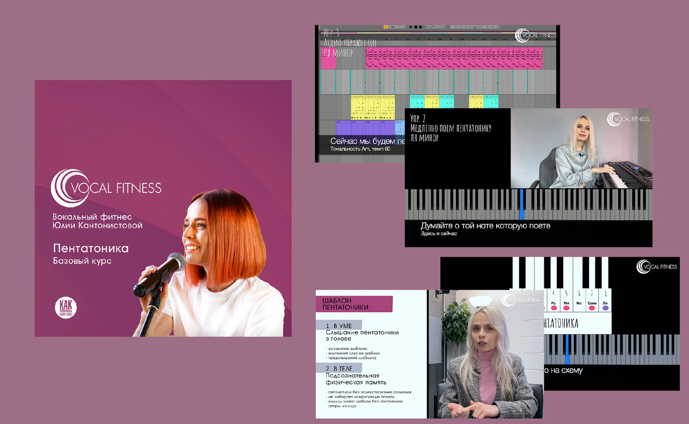The height and width of the screenshot is (424, 689).
Task: Click the Record button in the DAW transport
Action: 420,27
